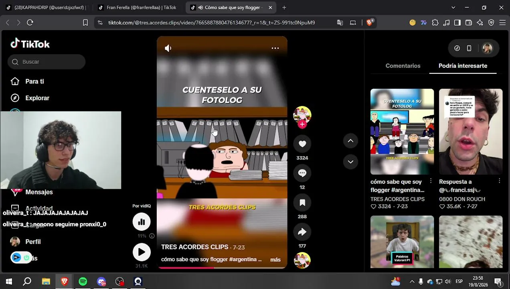Show hidden system tray icons
Screen dimensions: 510x289
pos(412,281)
